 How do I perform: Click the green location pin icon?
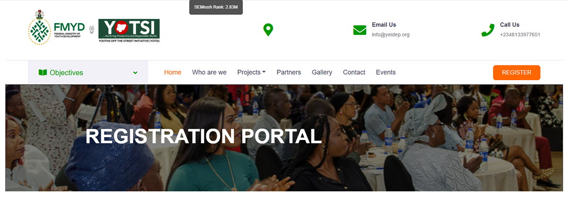point(268,30)
